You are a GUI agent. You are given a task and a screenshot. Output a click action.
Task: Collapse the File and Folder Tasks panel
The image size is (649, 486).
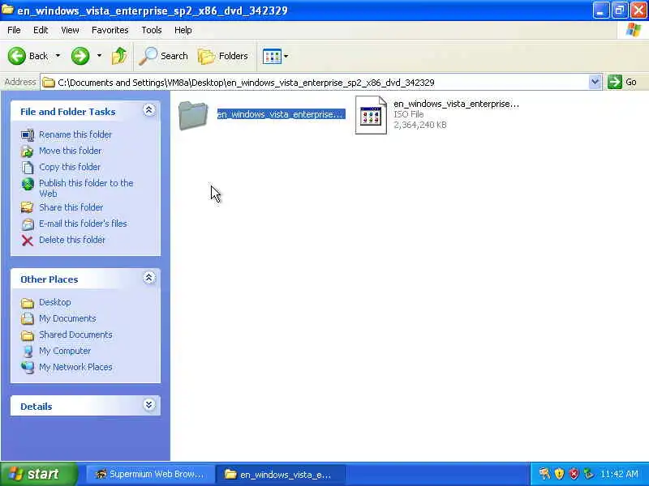pos(149,110)
